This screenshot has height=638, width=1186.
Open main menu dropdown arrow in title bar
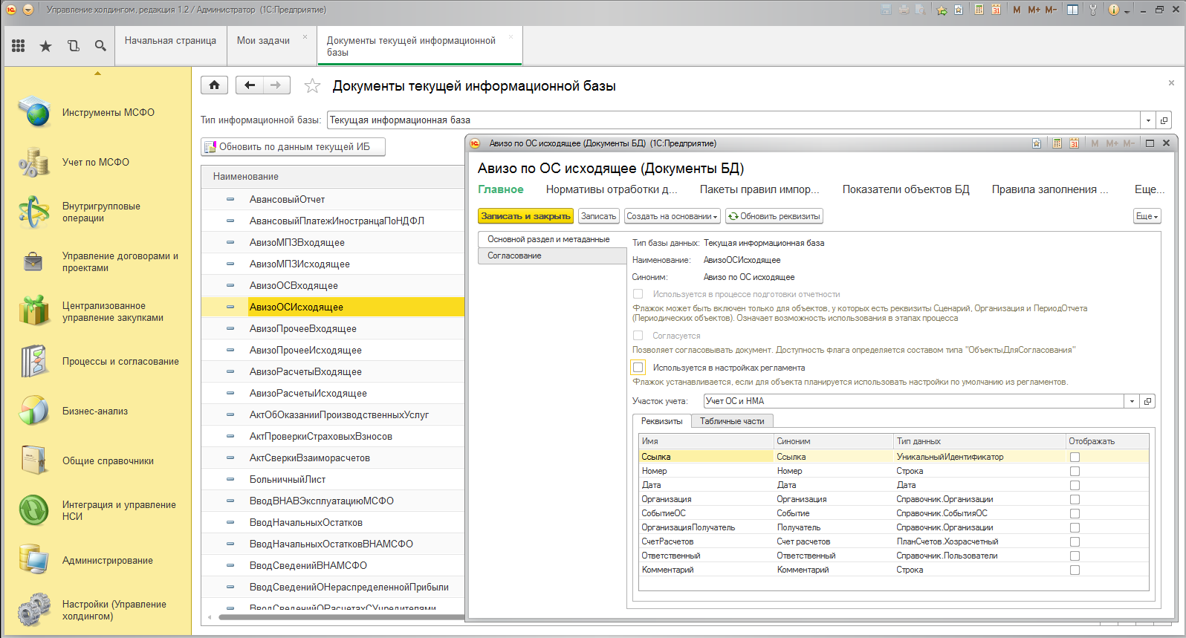[28, 10]
